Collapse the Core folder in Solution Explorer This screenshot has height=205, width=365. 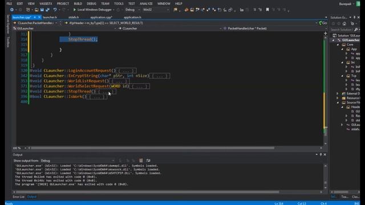pyautogui.click(x=338, y=44)
